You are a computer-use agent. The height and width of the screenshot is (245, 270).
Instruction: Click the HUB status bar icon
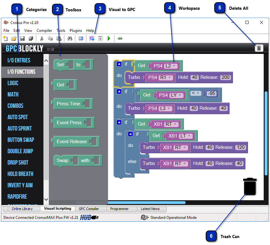pos(89,218)
